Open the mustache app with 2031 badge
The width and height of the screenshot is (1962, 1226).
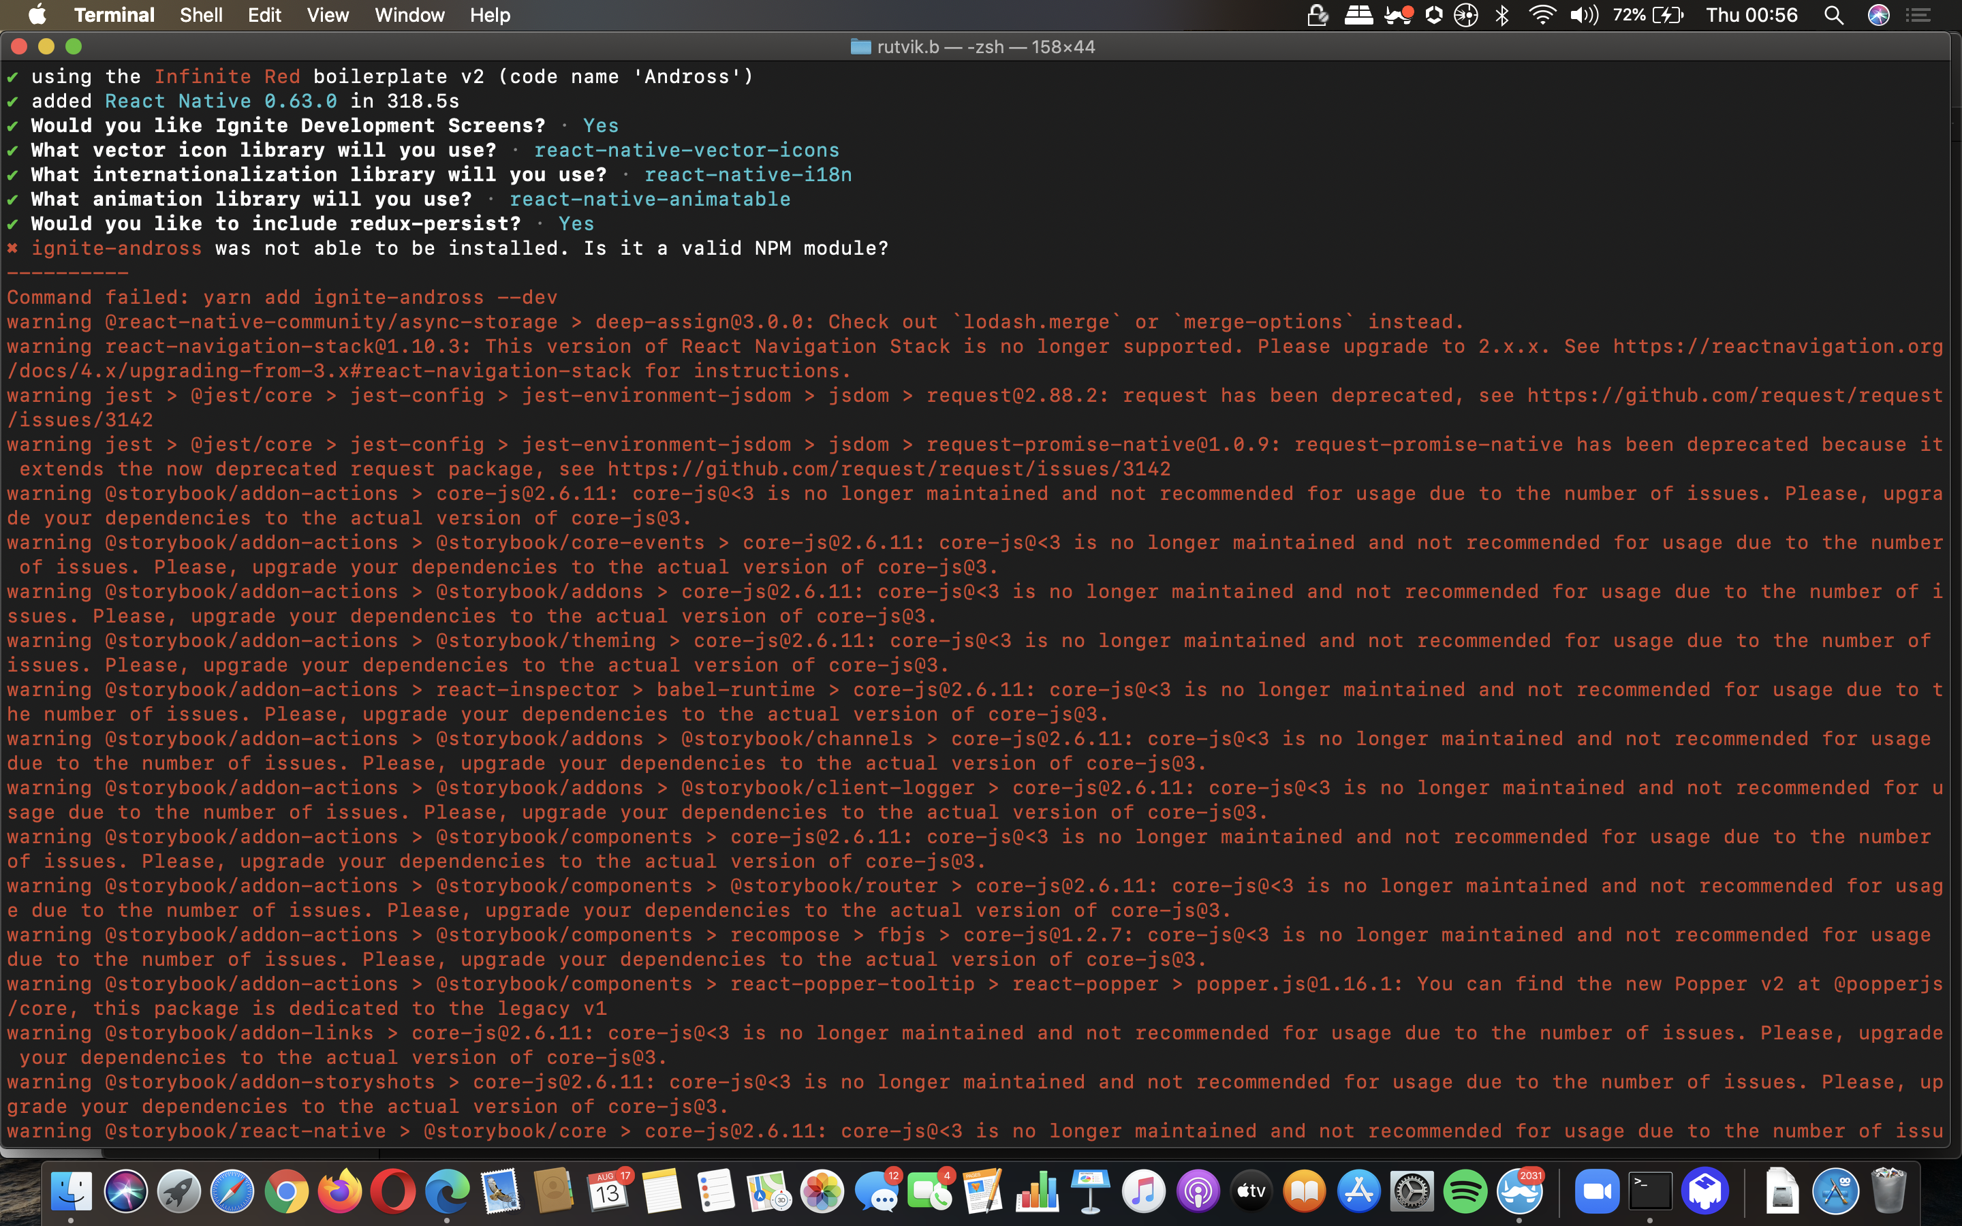(x=1519, y=1191)
